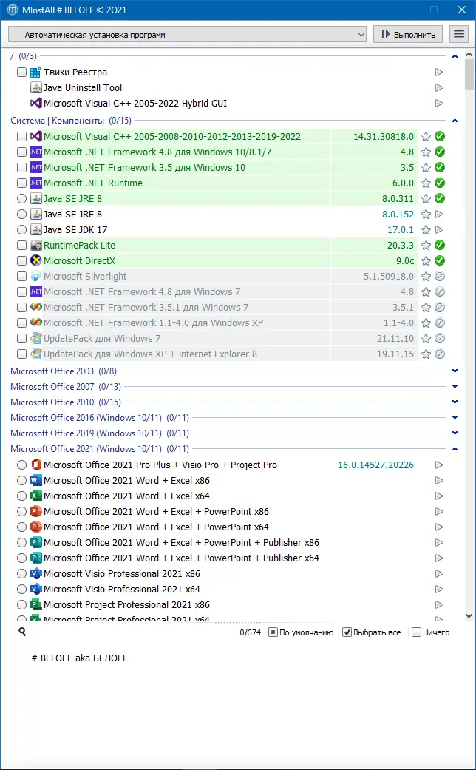Click play arrow for Office 2021 Word + Excel x86
The height and width of the screenshot is (770, 476).
click(x=439, y=480)
